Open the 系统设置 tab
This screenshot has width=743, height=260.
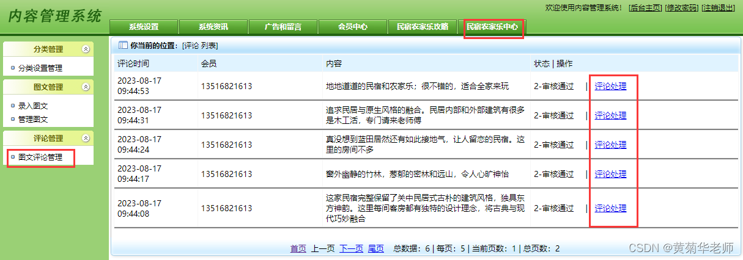pos(144,27)
